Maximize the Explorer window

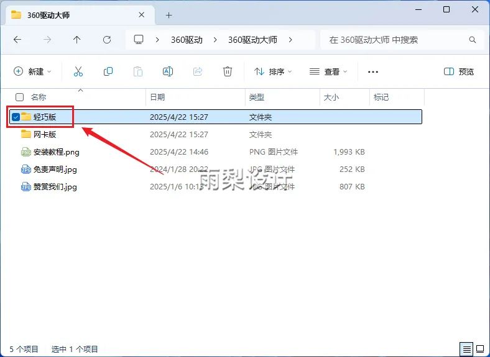tap(446, 10)
